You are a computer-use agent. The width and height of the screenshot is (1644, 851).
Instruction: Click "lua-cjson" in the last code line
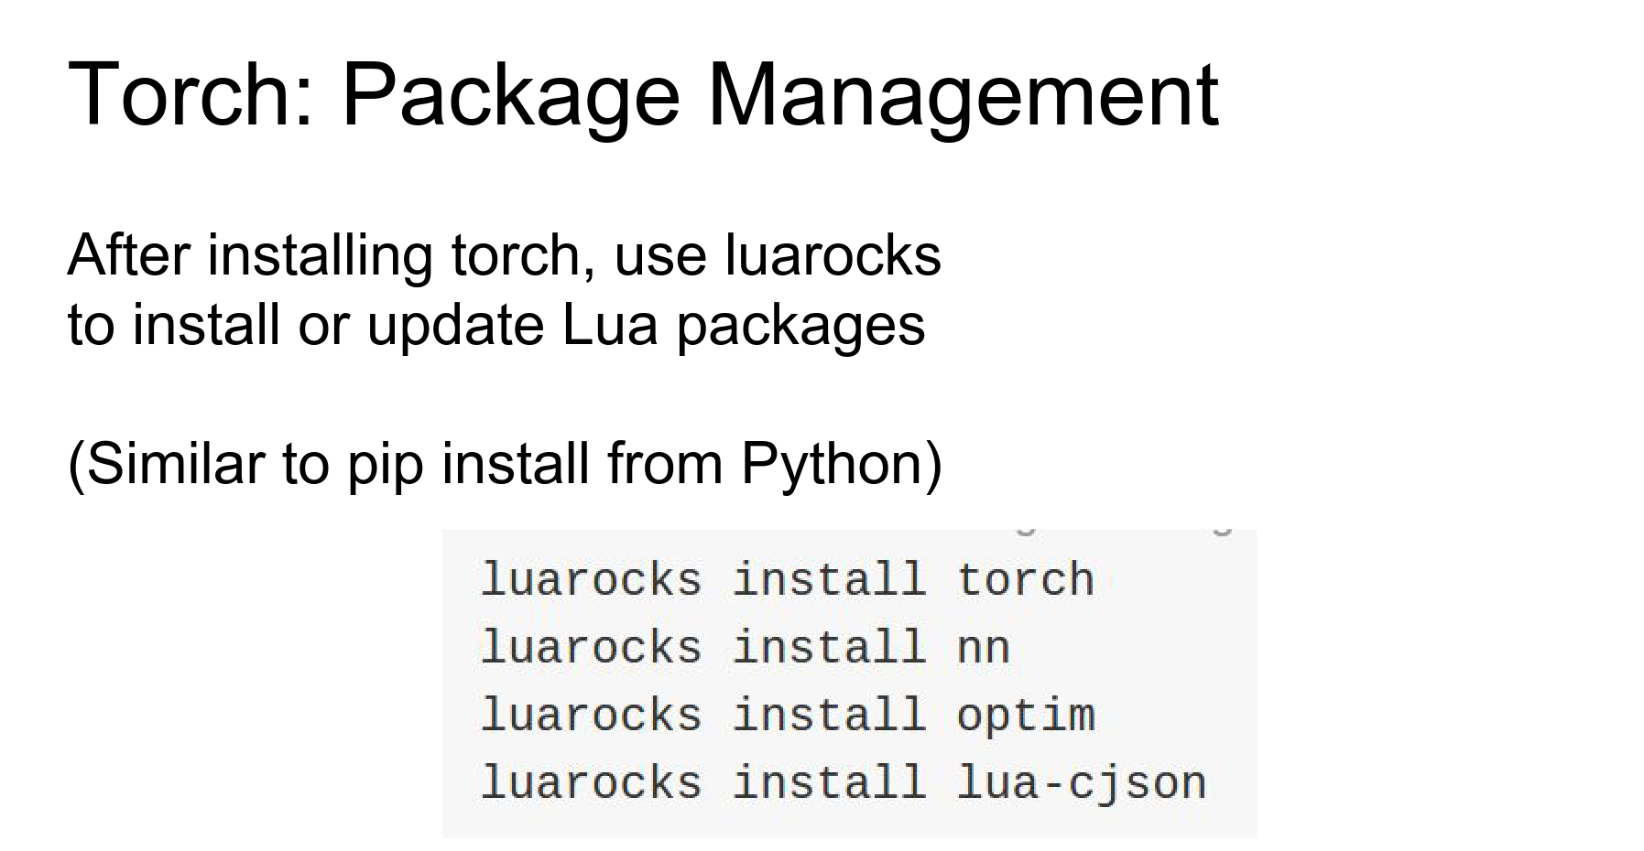click(x=1081, y=783)
